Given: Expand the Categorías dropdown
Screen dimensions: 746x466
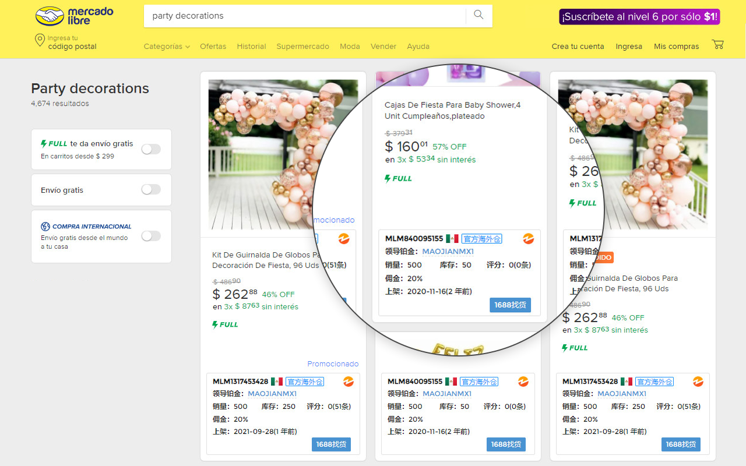Looking at the screenshot, I should click(167, 47).
